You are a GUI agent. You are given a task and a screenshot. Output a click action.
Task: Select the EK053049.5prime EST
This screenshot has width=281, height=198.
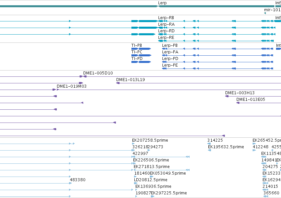tap(168, 173)
